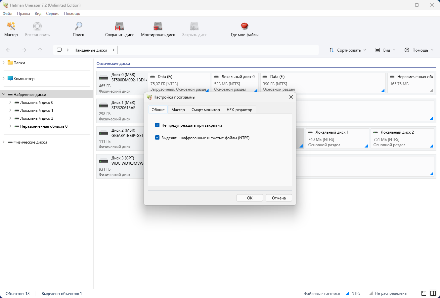This screenshot has height=298, width=440.
Task: Click the Где мои файлы red button
Action: click(x=244, y=26)
